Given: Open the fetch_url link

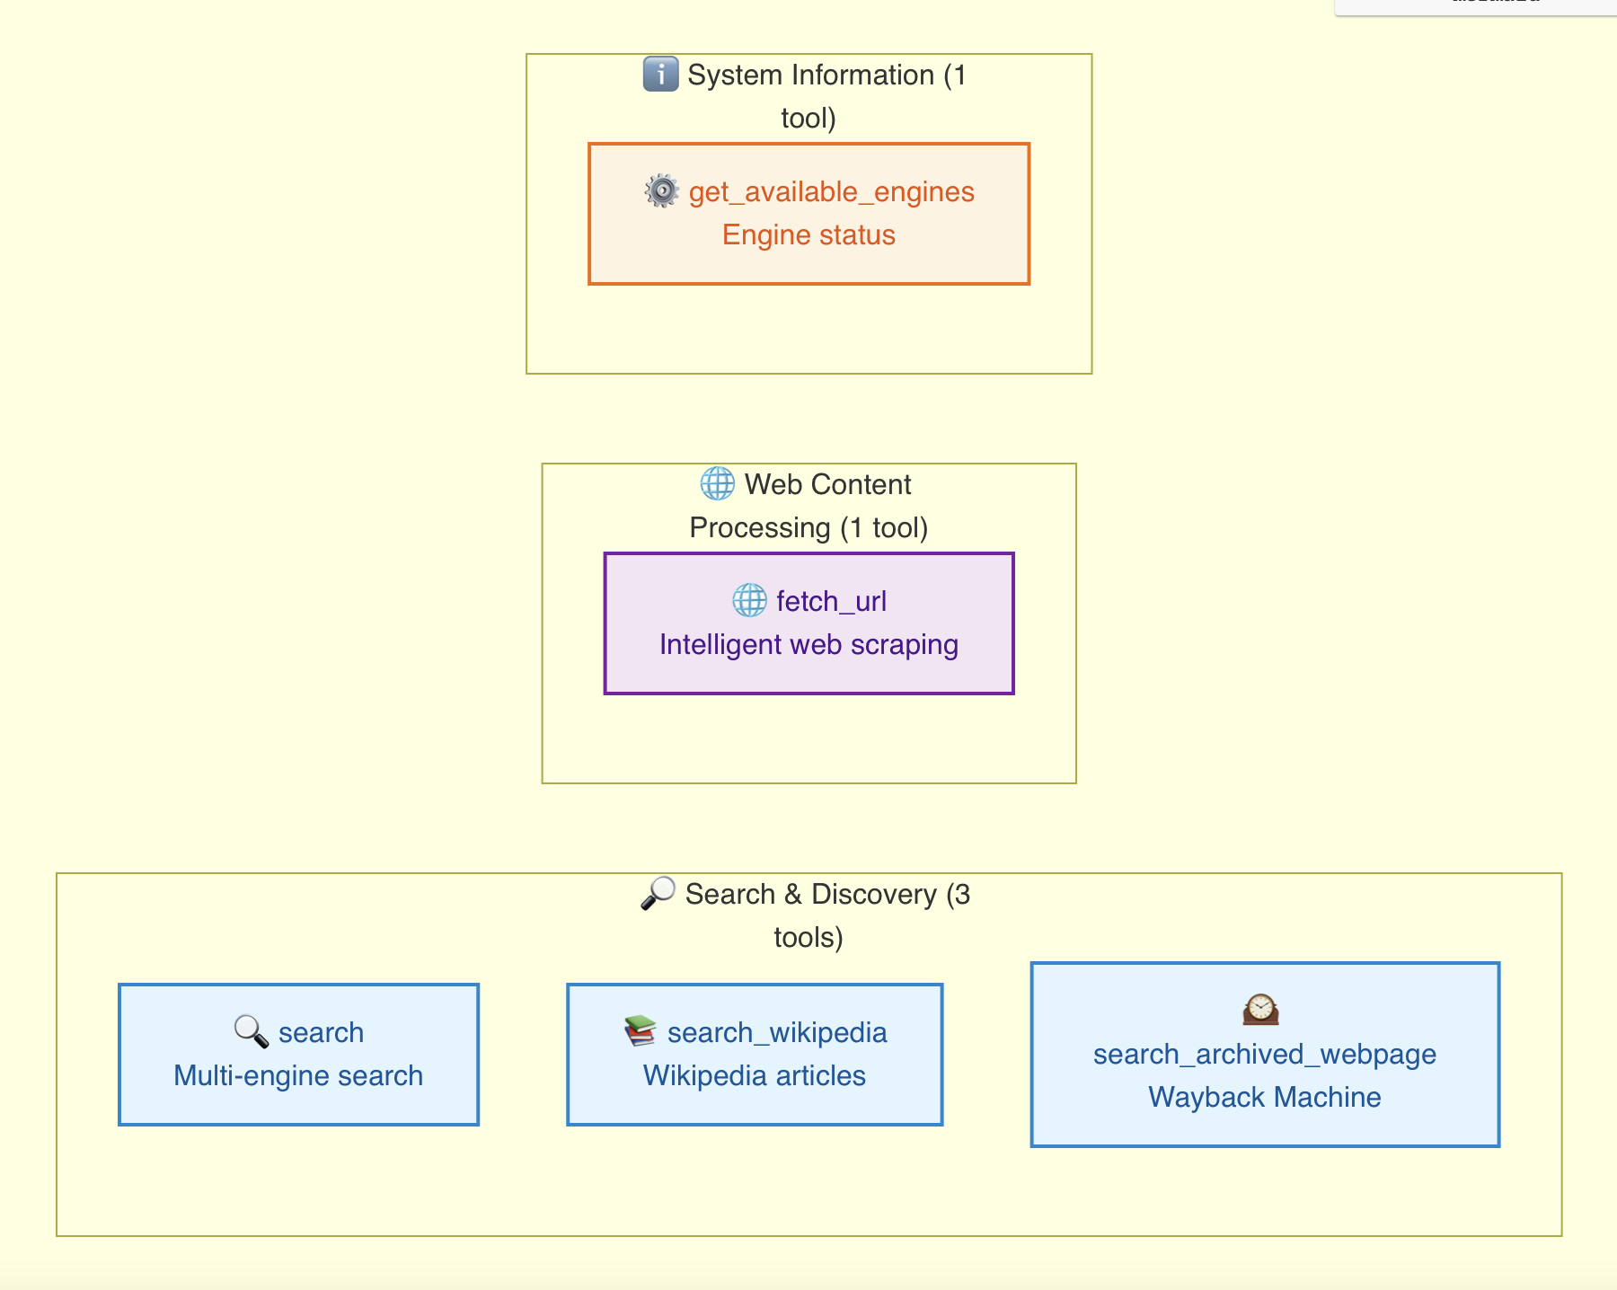Looking at the screenshot, I should click(x=831, y=601).
